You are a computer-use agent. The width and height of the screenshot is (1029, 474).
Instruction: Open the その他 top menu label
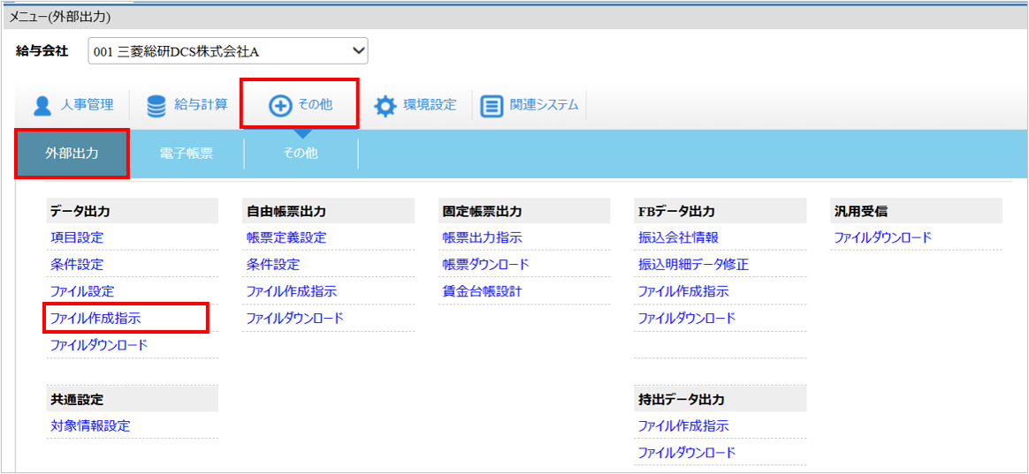[316, 105]
